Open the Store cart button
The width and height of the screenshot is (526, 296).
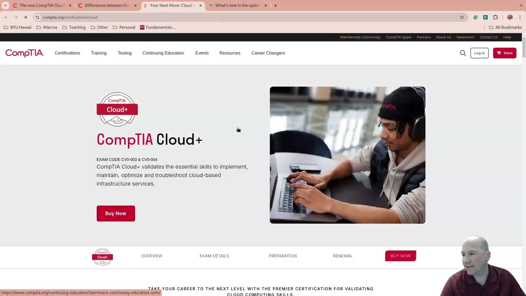click(x=505, y=53)
